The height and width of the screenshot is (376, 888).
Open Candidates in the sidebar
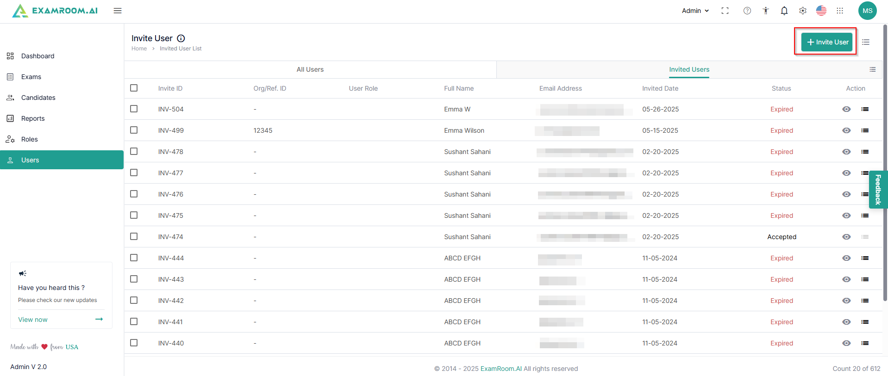pos(62,98)
